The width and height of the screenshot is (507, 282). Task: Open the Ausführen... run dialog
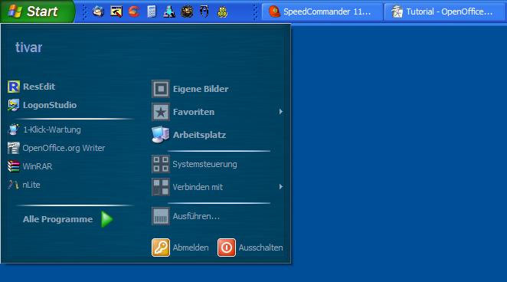(x=196, y=216)
